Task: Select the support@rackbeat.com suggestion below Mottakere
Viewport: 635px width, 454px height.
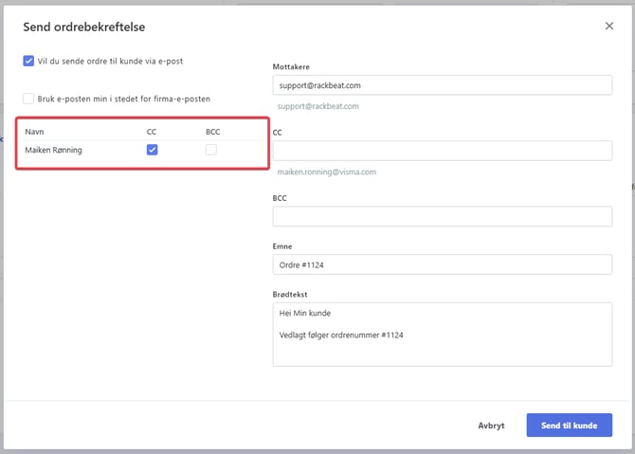Action: pos(318,106)
